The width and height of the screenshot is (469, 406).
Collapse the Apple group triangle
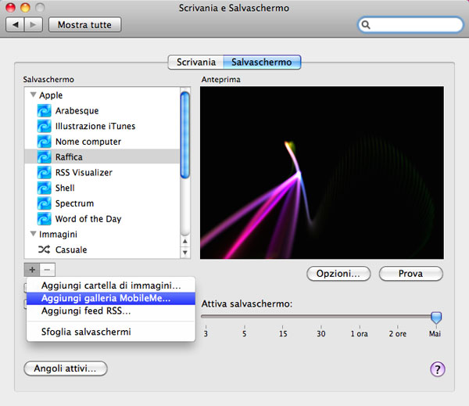pos(33,95)
